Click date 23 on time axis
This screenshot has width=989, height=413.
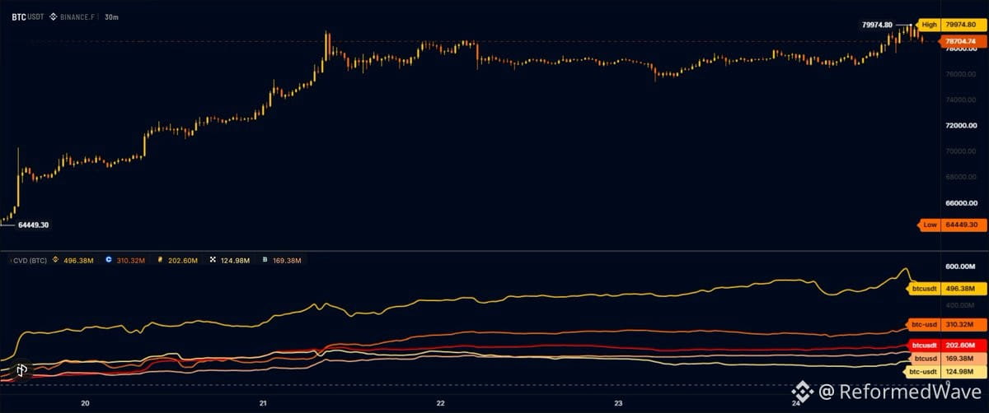619,403
